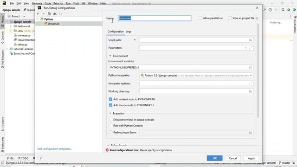Open the Git tool window tab

10,158
